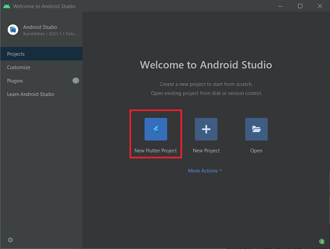Click the New Flutter Project label
330x249 pixels.
pos(156,151)
